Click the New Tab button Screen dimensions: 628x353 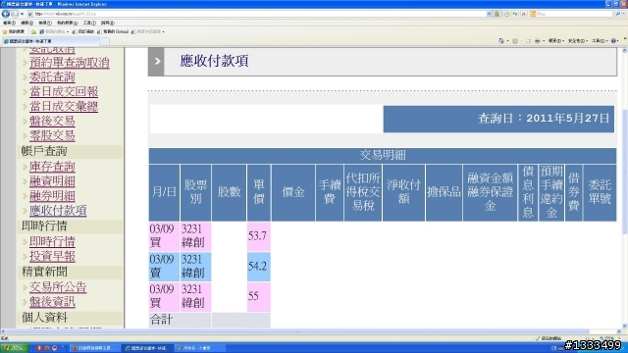click(104, 41)
